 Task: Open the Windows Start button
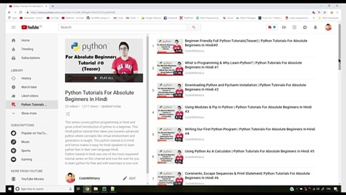pos(10,189)
